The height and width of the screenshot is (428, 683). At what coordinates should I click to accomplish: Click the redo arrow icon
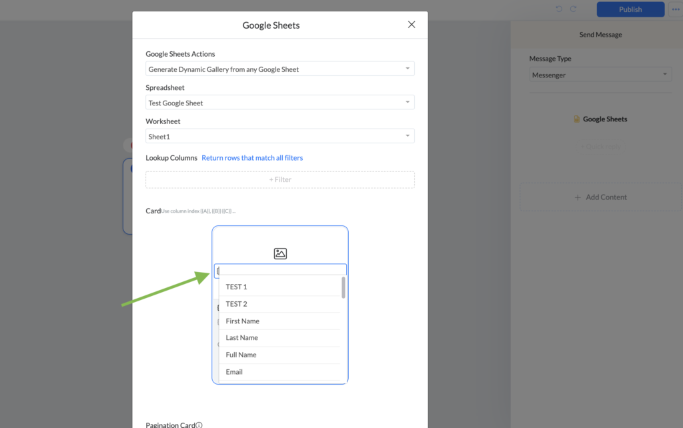coord(573,9)
